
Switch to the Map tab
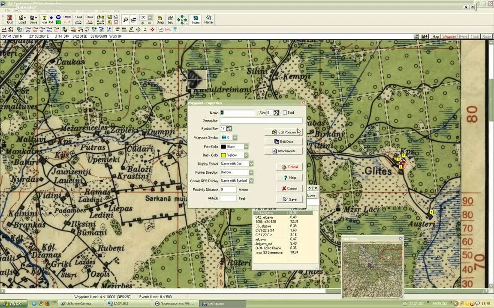tap(435, 36)
